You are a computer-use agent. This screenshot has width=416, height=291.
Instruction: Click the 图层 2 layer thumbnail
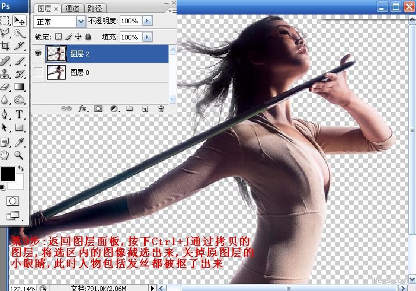(x=56, y=54)
